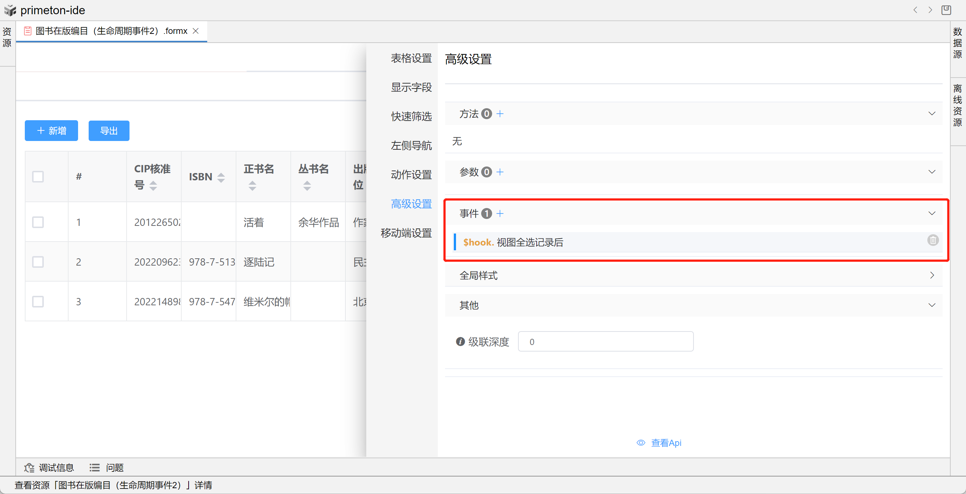Click the save icon in title bar
Image resolution: width=966 pixels, height=494 pixels.
pyautogui.click(x=946, y=10)
